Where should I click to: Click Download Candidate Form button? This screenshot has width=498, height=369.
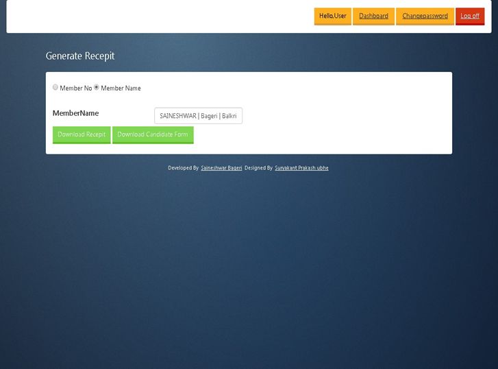pyautogui.click(x=153, y=135)
